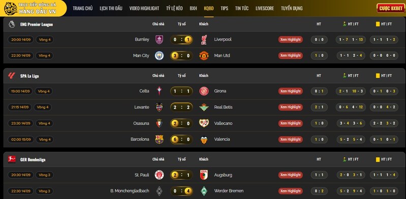The width and height of the screenshot is (406, 199).
Task: Open the Lịch Thi Đấu menu
Action: [111, 8]
